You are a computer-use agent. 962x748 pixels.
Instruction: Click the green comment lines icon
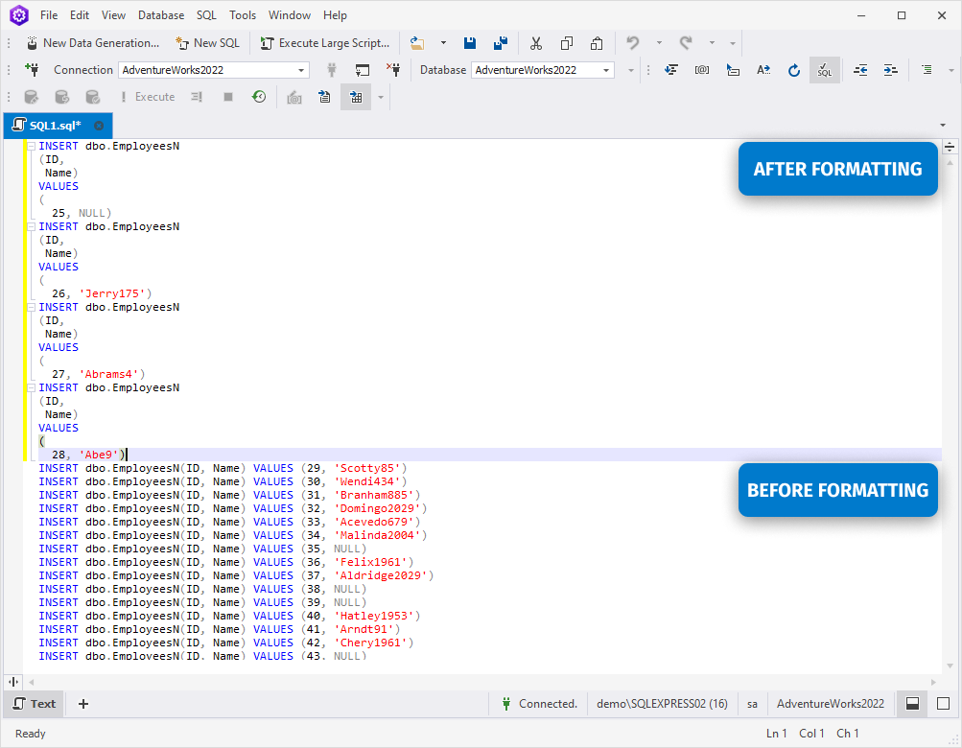(927, 70)
